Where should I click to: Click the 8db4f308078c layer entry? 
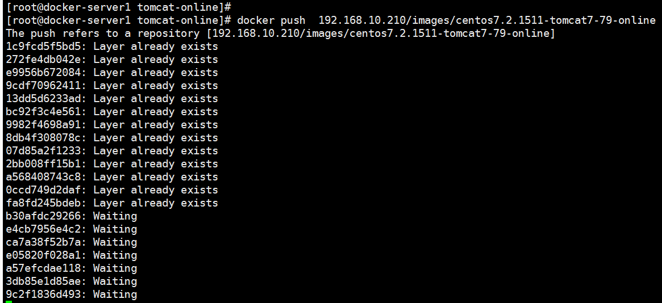pos(112,138)
